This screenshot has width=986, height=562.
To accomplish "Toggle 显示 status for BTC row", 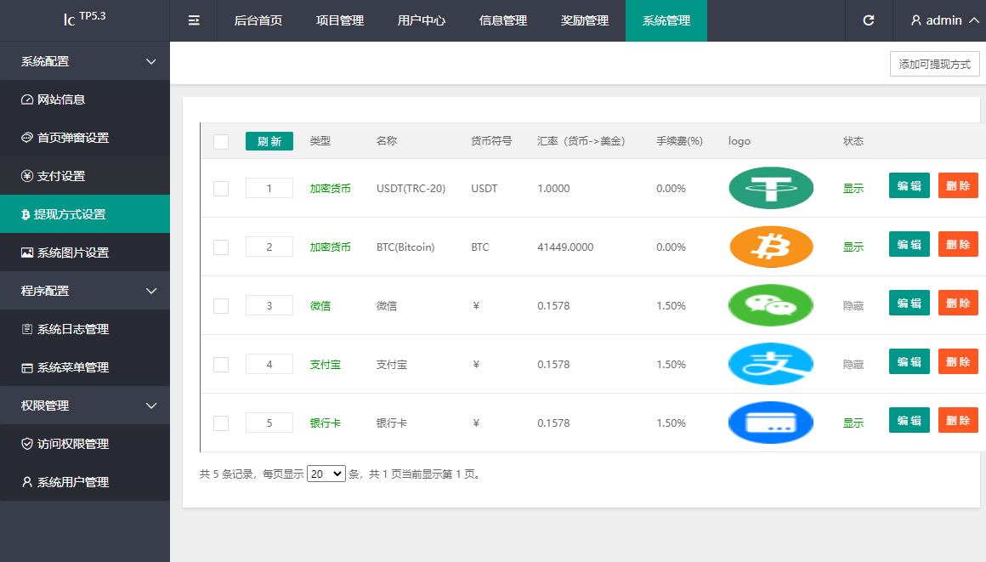I will 853,247.
